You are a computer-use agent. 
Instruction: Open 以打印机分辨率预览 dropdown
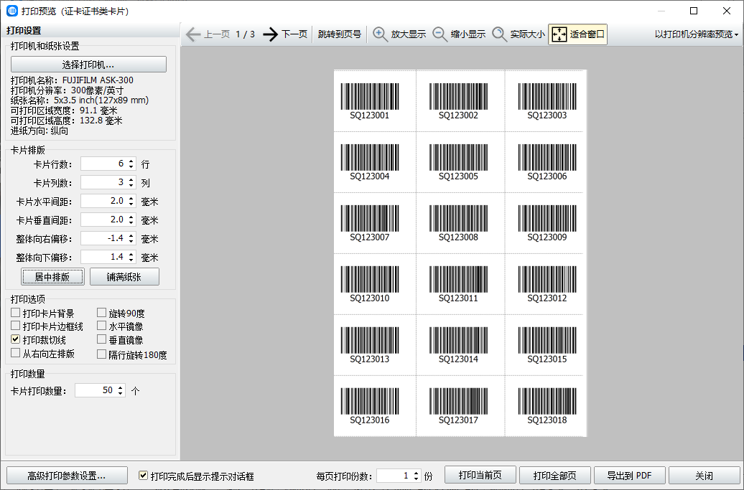coord(697,34)
